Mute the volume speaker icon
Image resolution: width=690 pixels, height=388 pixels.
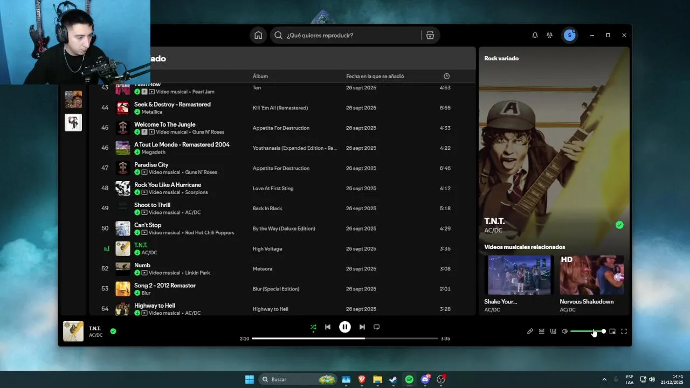coord(564,331)
